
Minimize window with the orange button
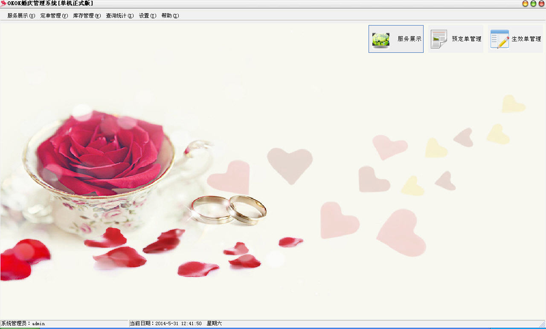click(525, 3)
